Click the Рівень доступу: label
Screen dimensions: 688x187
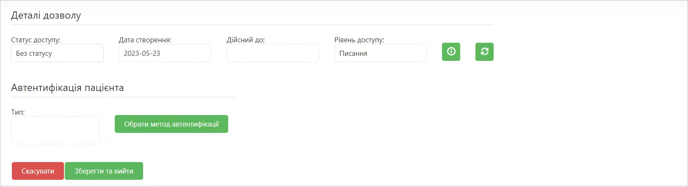(359, 40)
